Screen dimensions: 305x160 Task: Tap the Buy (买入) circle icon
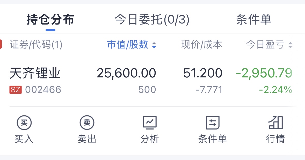(x=24, y=123)
